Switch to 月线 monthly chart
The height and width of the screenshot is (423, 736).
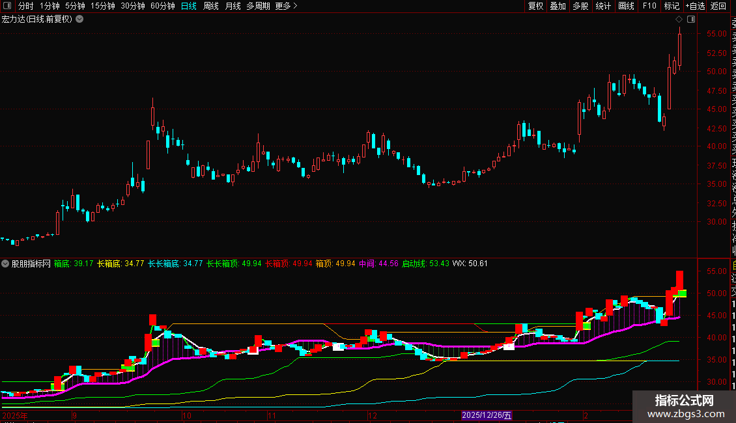pyautogui.click(x=233, y=6)
